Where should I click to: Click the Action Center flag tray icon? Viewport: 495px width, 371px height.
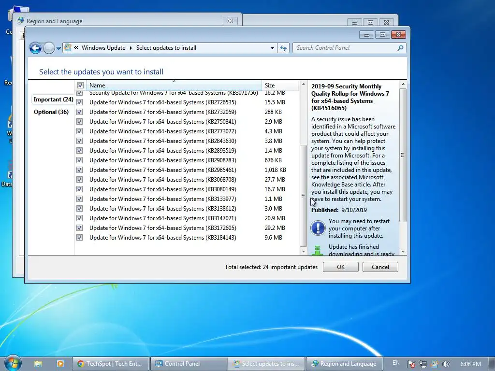(411, 364)
